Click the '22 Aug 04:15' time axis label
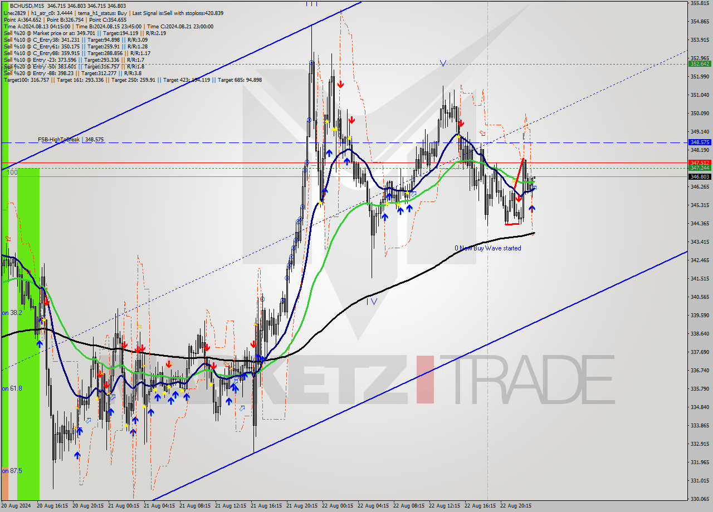713x512 pixels. [x=373, y=506]
